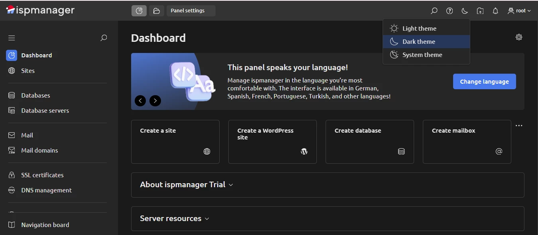Open dashboard settings with the gear icon
The image size is (538, 235).
518,37
